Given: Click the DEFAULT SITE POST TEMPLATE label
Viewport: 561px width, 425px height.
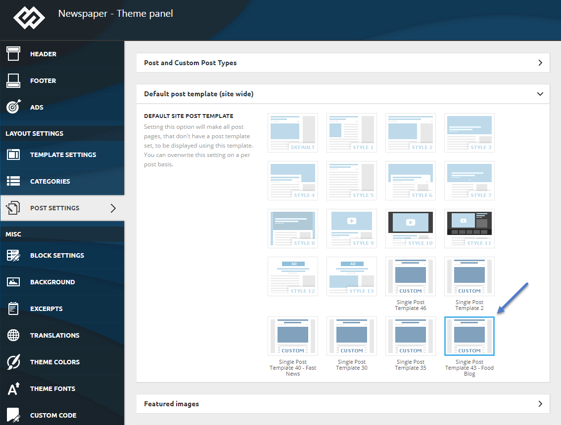Looking at the screenshot, I should tap(188, 116).
